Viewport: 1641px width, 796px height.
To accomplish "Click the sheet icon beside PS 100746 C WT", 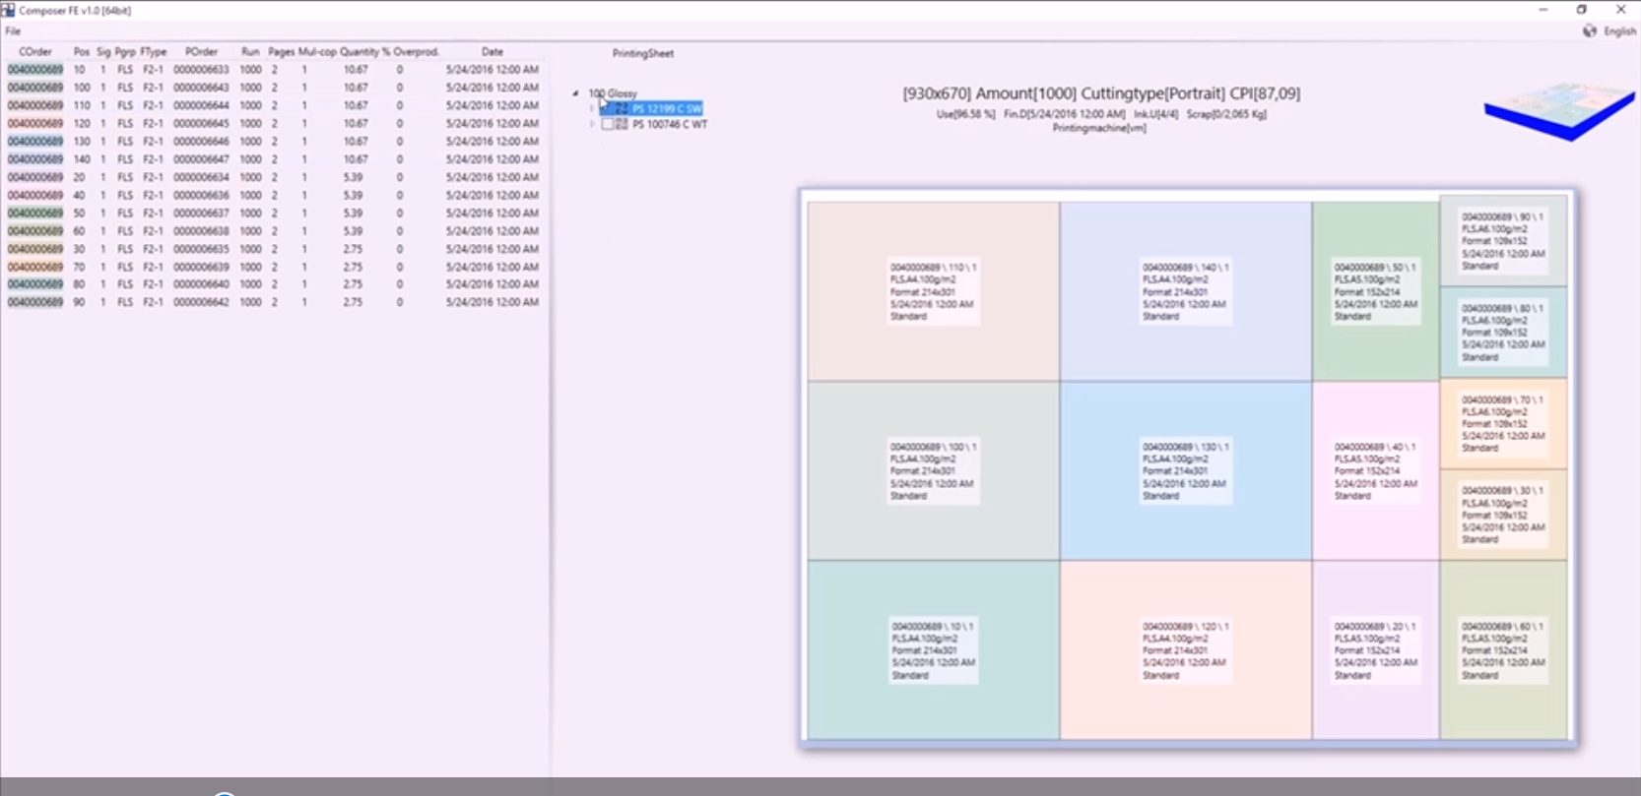I will pos(622,125).
